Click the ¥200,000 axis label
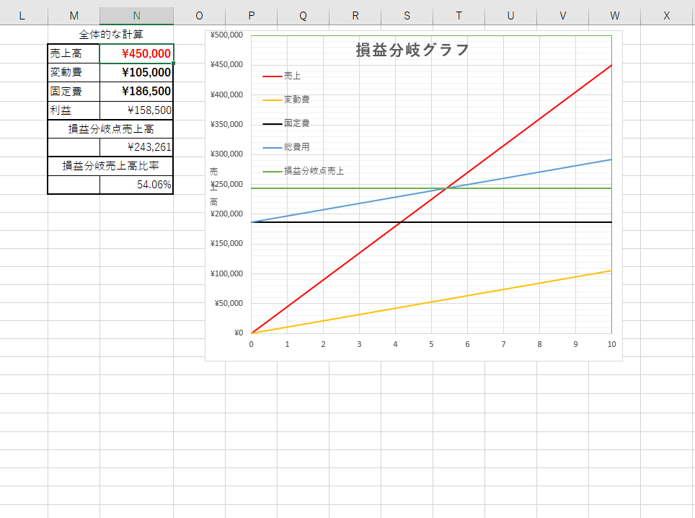 226,214
